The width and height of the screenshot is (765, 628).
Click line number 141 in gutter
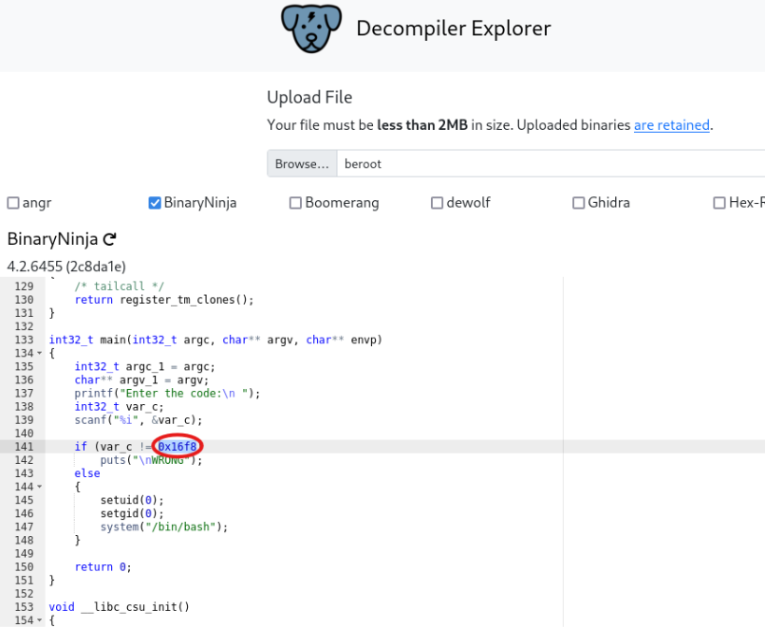coord(23,447)
